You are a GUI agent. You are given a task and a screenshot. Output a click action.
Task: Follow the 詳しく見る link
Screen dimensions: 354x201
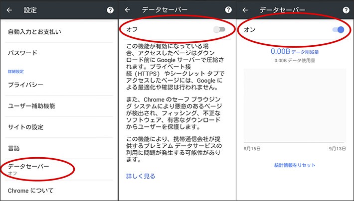click(141, 176)
